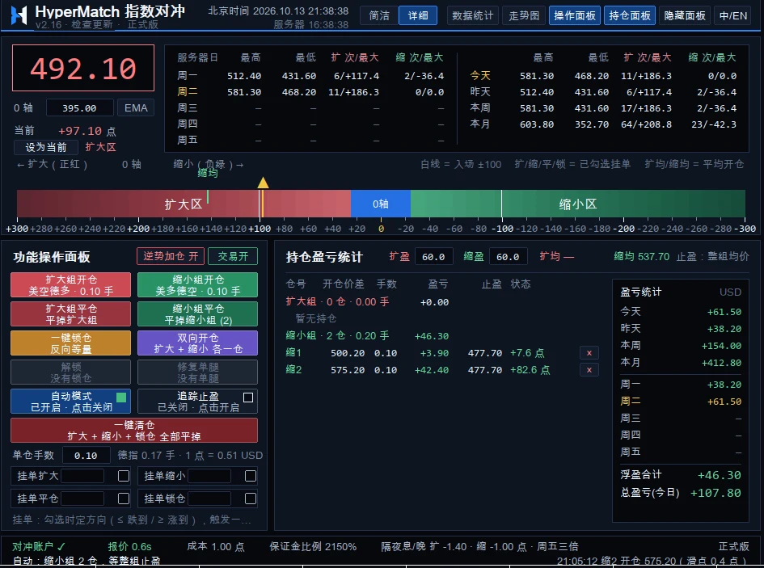
Task: Click the 挂单缩小 price field
Action: 209,476
